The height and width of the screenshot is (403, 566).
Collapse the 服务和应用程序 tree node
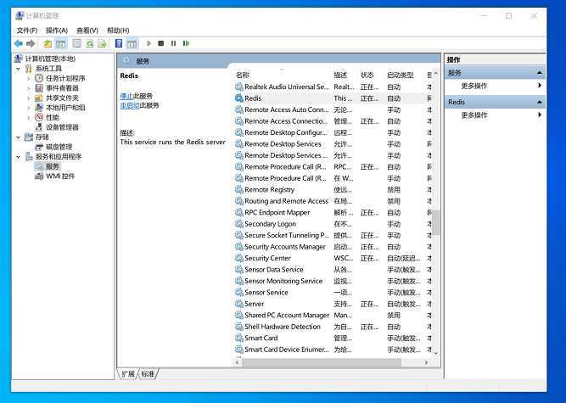pyautogui.click(x=18, y=157)
